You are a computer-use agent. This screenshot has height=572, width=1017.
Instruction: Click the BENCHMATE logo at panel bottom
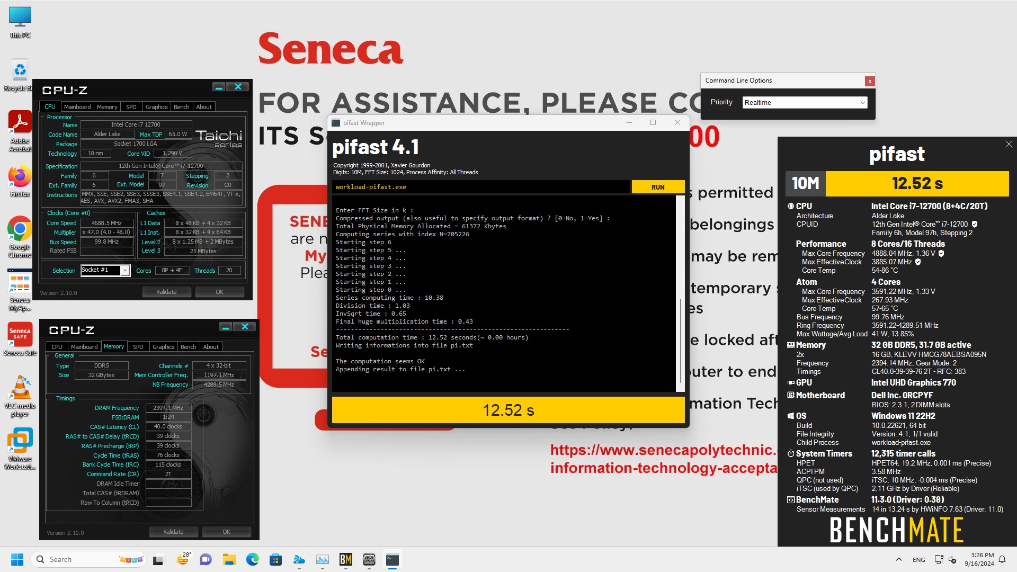click(896, 530)
